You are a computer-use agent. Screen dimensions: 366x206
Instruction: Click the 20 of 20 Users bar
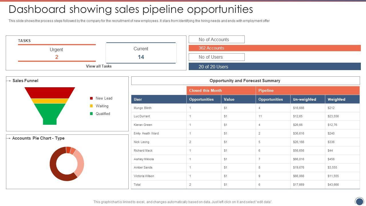[x=274, y=67]
